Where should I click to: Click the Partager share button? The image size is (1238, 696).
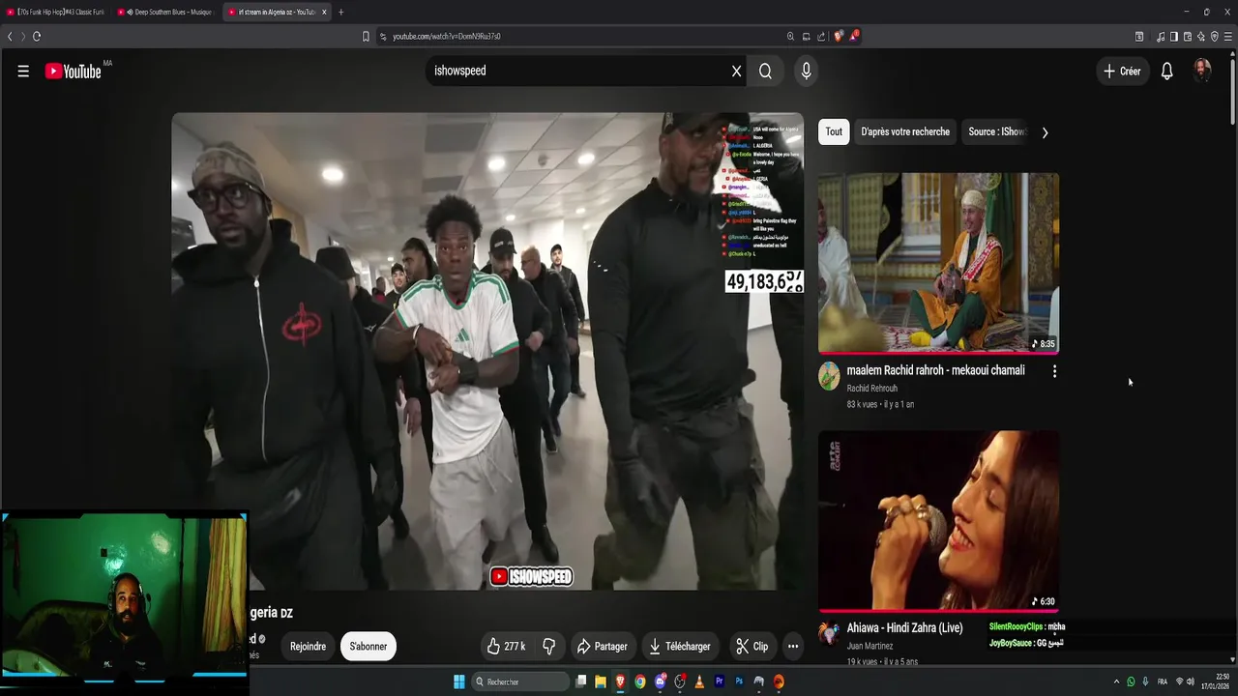click(x=602, y=646)
